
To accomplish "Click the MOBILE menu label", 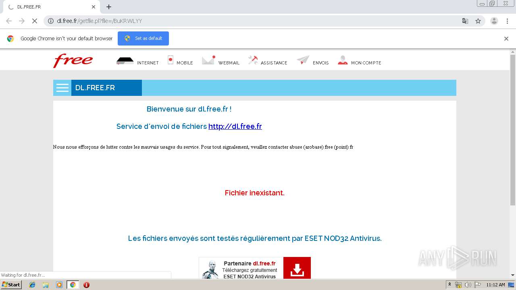I will (x=185, y=63).
